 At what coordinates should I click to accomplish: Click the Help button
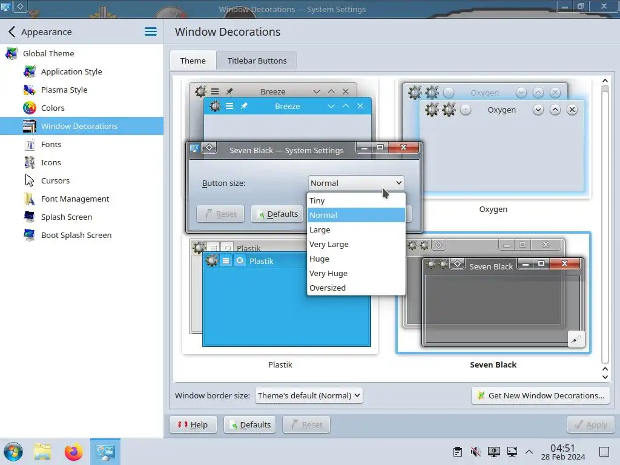coord(193,424)
